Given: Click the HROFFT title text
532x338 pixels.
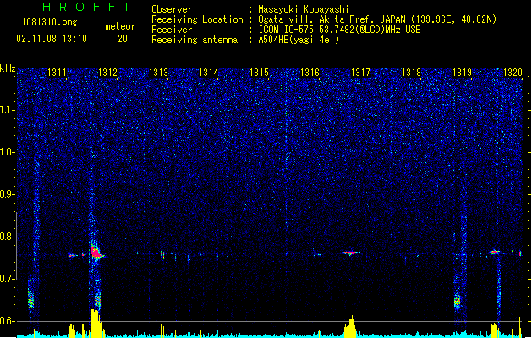Looking at the screenshot, I should [87, 7].
